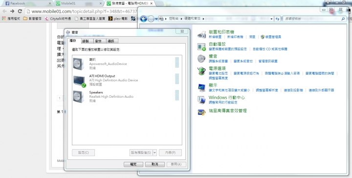352x178 pixels.
Task: Click the 連接到投影機 link
Action: [x=293, y=90]
